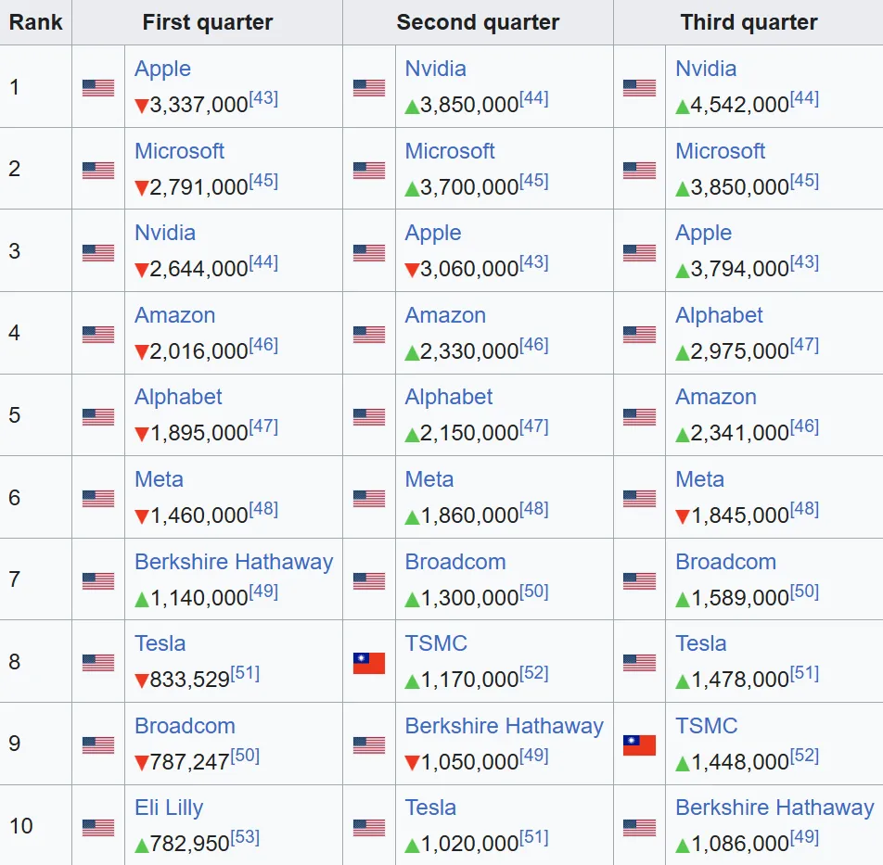Image resolution: width=883 pixels, height=865 pixels.
Task: Click the US flag beside third-quarter Apple
Action: [x=639, y=252]
